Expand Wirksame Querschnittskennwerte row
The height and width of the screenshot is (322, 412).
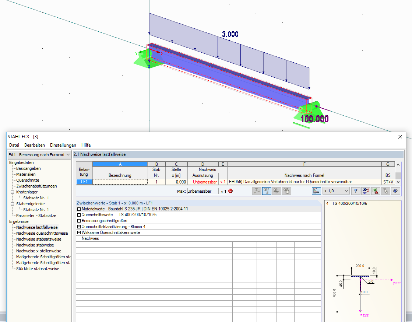pyautogui.click(x=79, y=232)
